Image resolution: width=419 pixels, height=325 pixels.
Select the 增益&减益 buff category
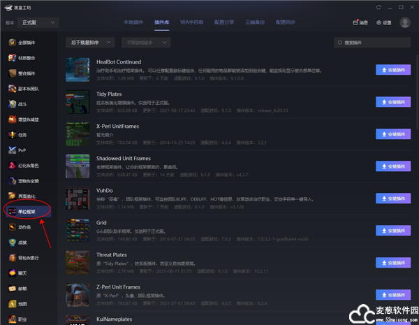(x=24, y=120)
